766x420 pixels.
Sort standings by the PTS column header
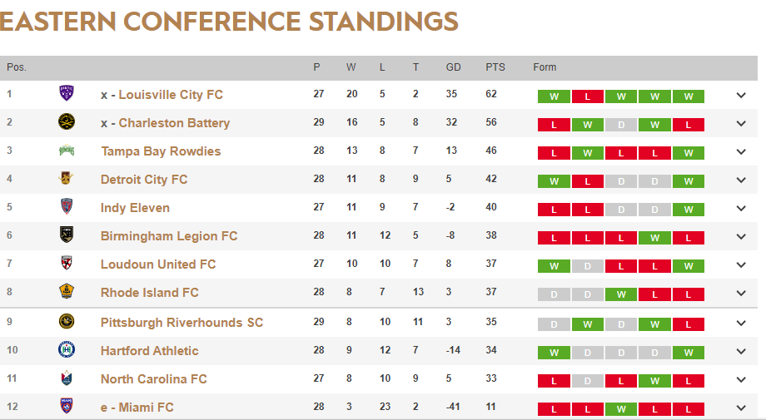click(495, 67)
